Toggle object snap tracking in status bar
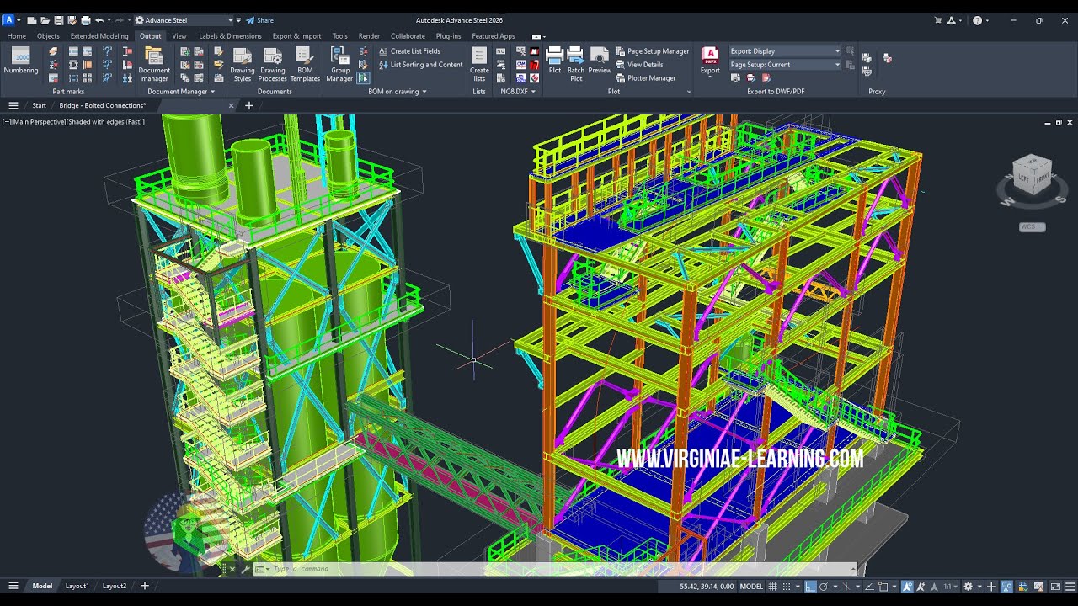1078x606 pixels. (869, 587)
